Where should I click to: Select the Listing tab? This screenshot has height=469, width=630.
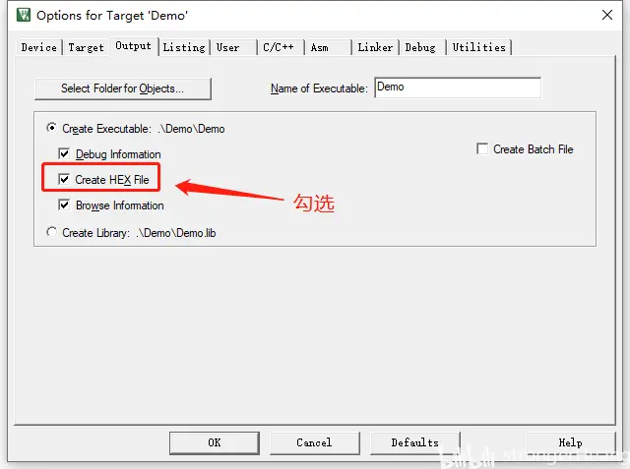point(184,47)
